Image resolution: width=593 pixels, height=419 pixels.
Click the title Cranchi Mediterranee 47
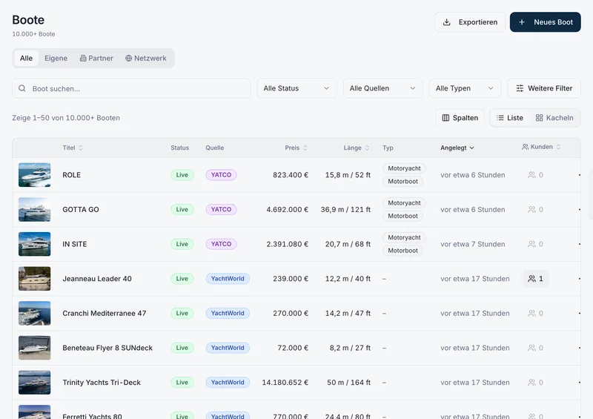click(x=104, y=314)
